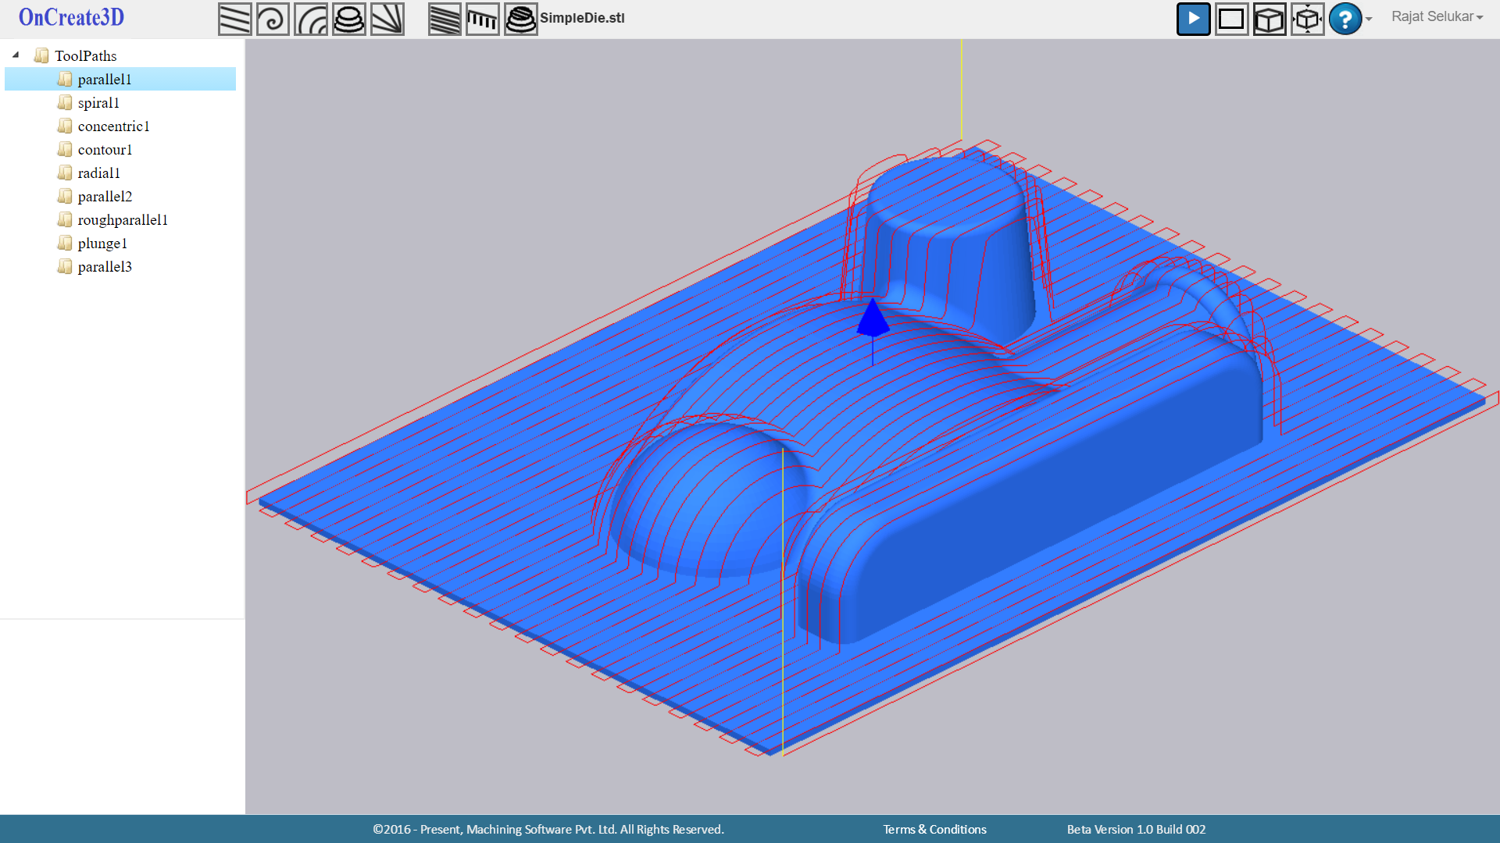Open the Terms & Conditions link
Viewport: 1500px width, 843px height.
[x=934, y=829]
